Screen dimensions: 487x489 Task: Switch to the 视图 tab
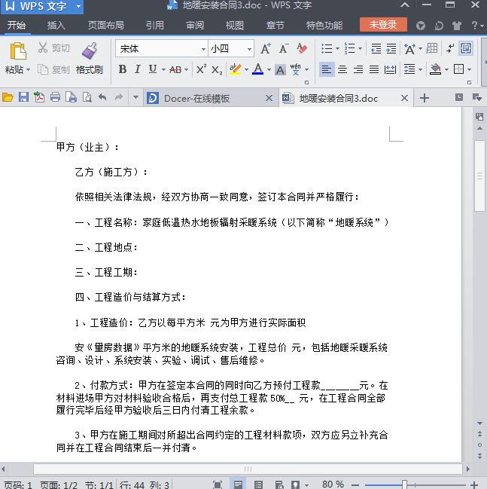coord(235,26)
